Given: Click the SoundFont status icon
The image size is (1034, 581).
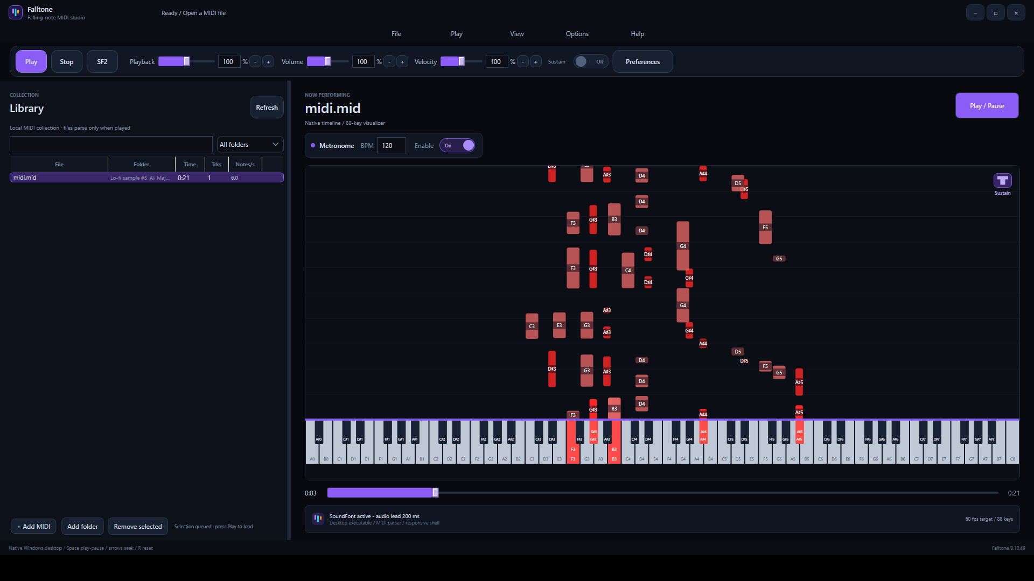Looking at the screenshot, I should (x=318, y=519).
